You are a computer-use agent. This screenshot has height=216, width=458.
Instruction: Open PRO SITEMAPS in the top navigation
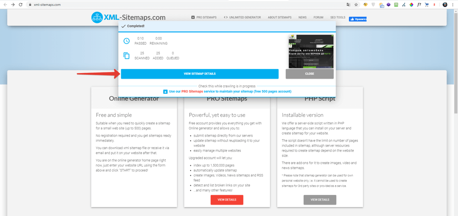tap(204, 17)
